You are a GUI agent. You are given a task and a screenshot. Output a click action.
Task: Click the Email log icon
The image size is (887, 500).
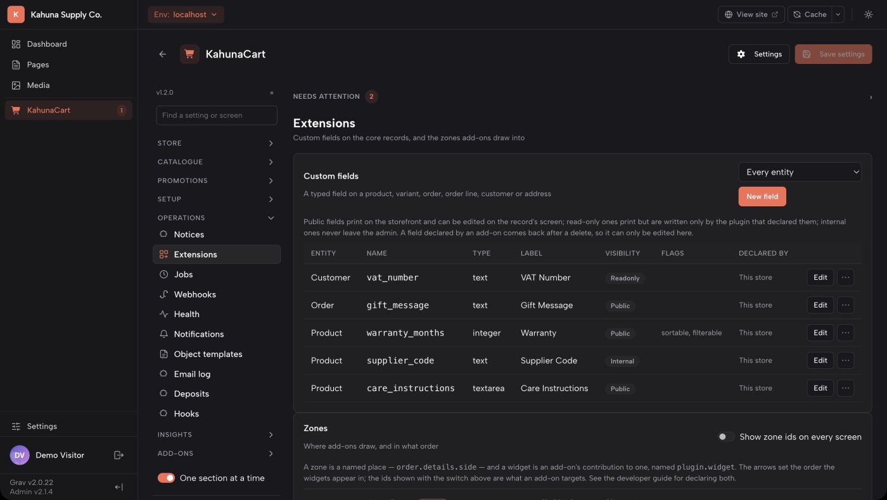click(x=163, y=374)
